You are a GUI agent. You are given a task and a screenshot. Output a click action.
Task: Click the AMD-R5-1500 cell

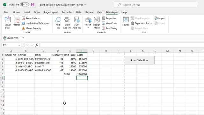tap(43, 70)
